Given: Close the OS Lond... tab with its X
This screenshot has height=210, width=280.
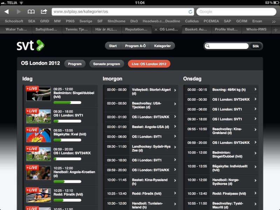Looking at the screenshot, I should (156, 29).
